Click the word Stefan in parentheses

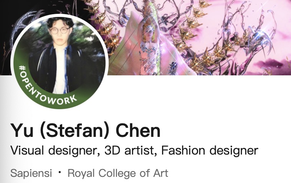(x=74, y=130)
